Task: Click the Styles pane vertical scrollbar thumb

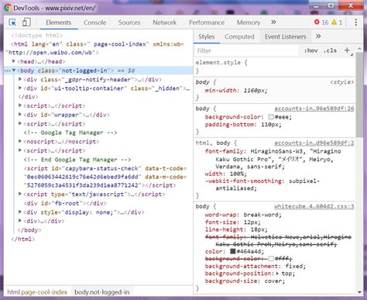Action: click(359, 95)
